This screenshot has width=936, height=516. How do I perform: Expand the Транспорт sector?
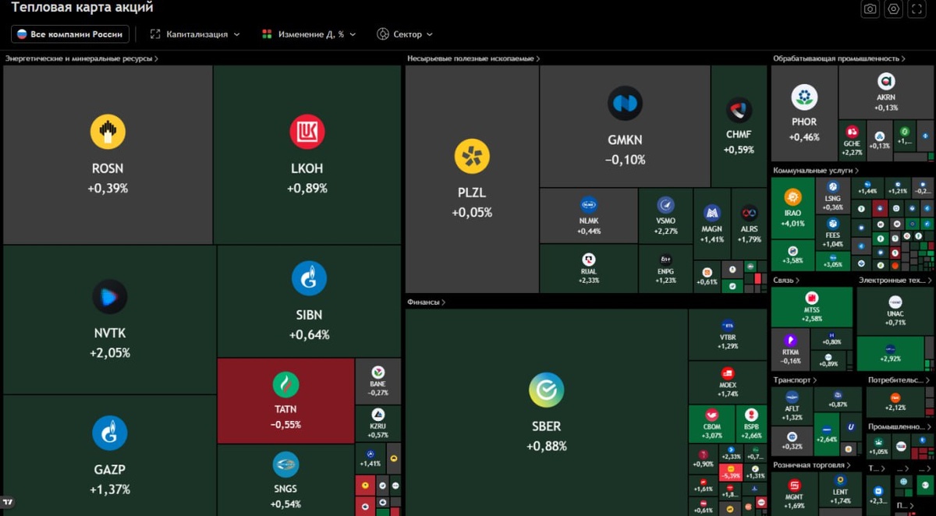pyautogui.click(x=795, y=380)
